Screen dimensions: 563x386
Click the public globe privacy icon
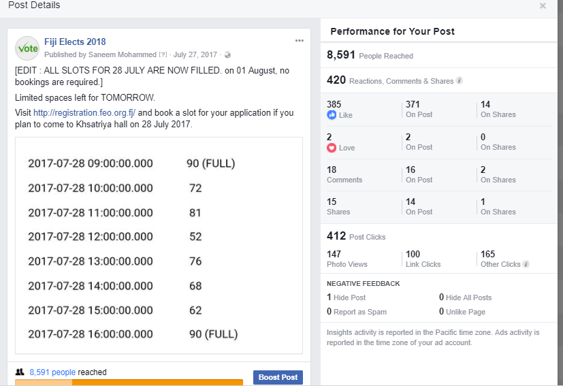tap(227, 55)
